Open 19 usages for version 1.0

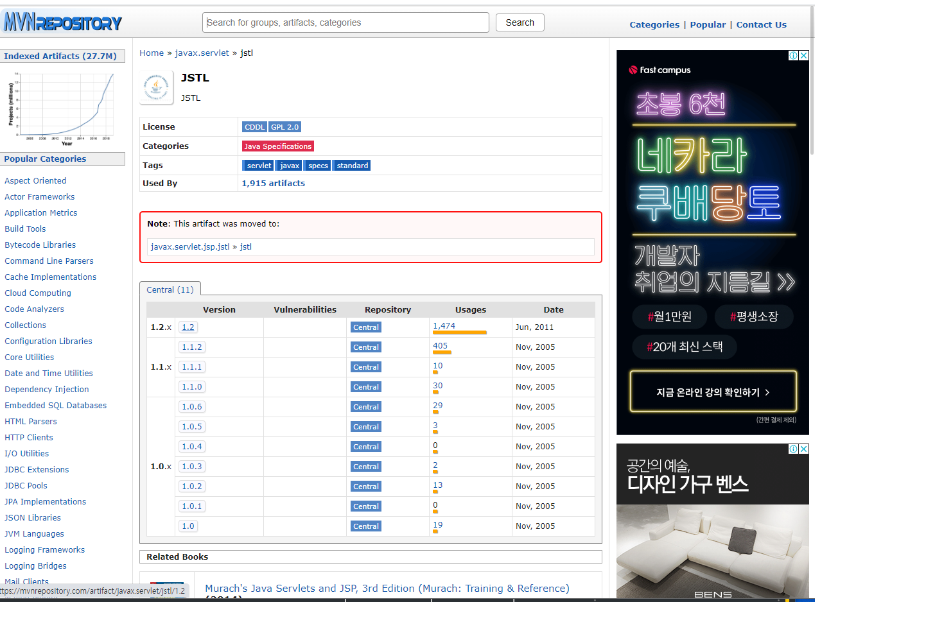[x=437, y=525]
